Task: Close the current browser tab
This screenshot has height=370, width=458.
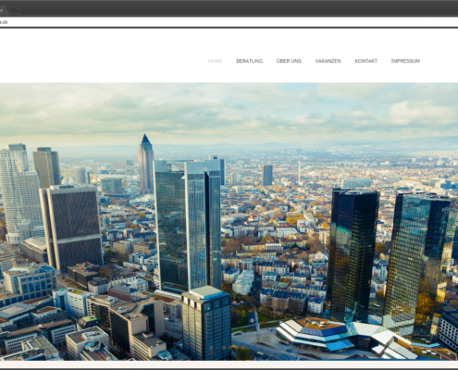Action: [1, 10]
